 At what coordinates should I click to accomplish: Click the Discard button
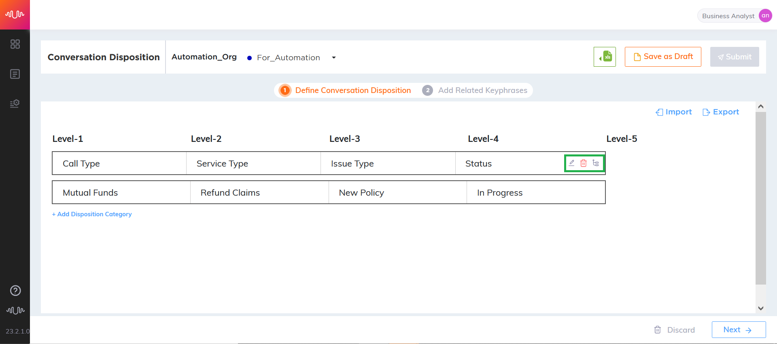coord(675,330)
